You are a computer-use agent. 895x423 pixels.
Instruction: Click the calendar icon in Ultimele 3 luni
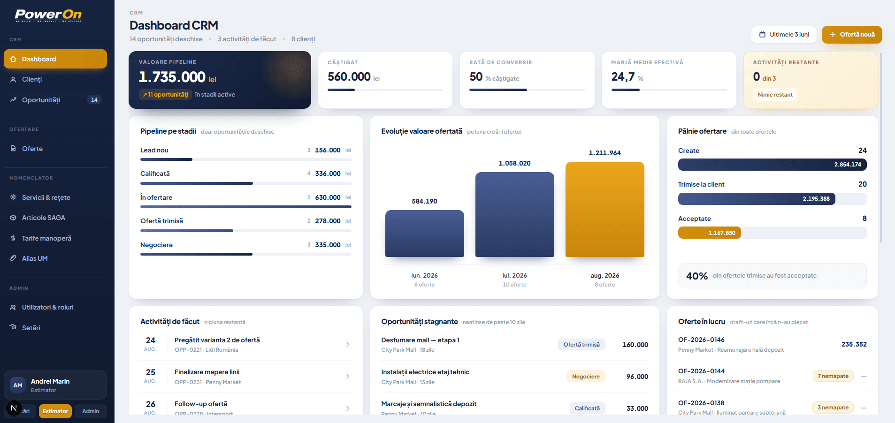762,35
